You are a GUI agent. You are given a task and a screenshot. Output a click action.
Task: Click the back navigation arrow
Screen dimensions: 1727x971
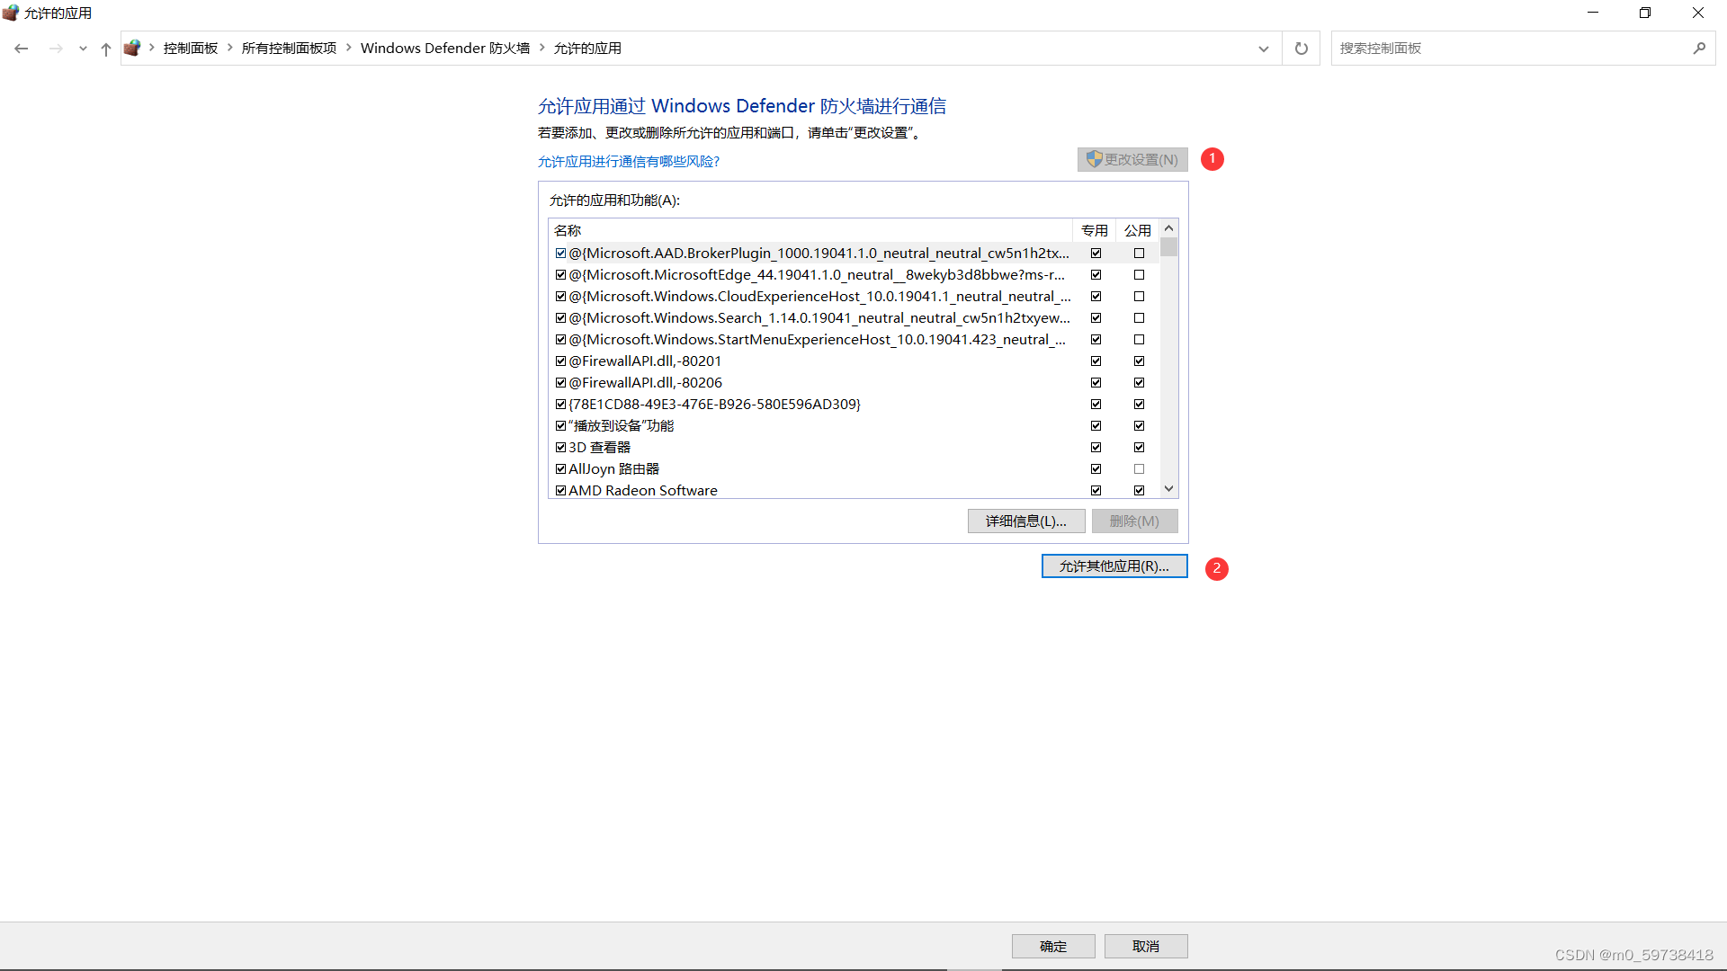22,49
